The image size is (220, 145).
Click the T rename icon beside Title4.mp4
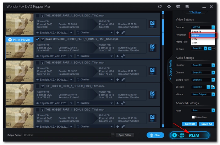tap(42, 63)
